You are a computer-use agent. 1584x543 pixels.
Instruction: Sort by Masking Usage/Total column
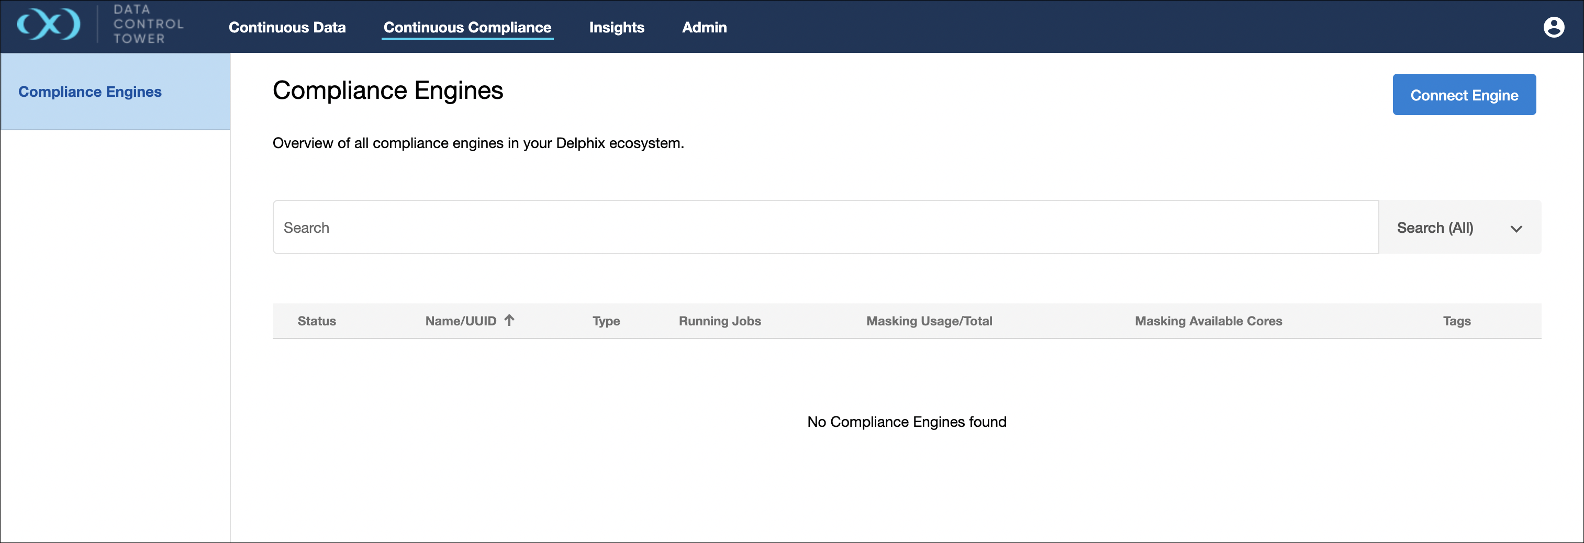tap(929, 321)
